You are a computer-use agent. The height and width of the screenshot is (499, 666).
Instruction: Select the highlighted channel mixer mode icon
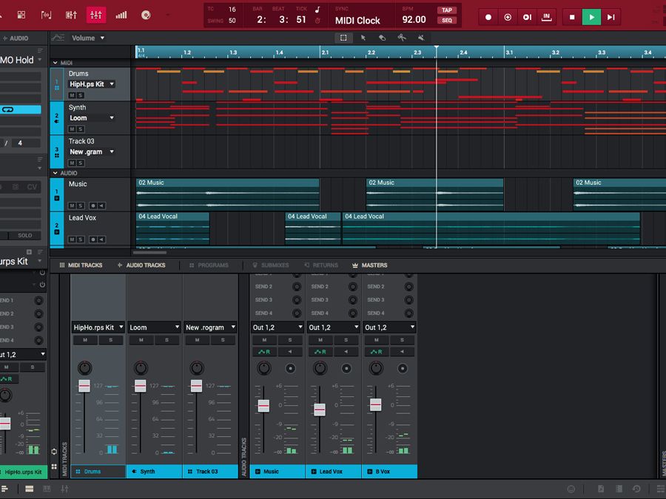point(96,16)
